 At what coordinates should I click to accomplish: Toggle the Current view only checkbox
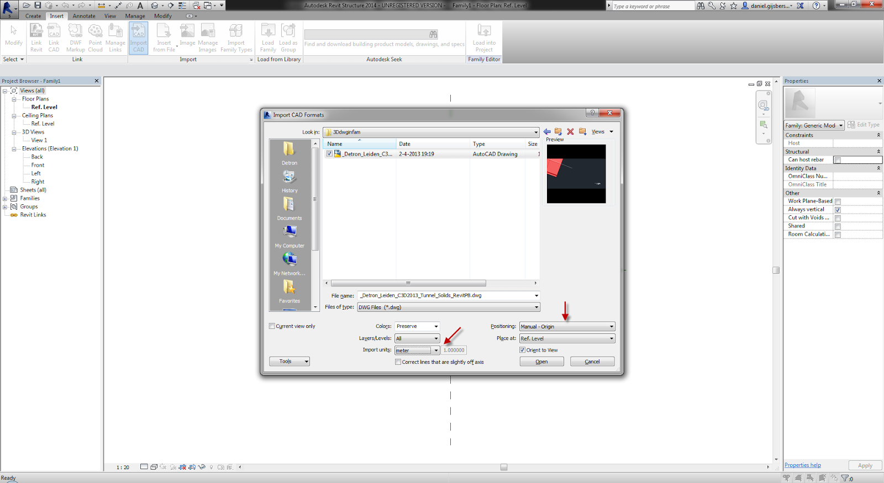(272, 326)
